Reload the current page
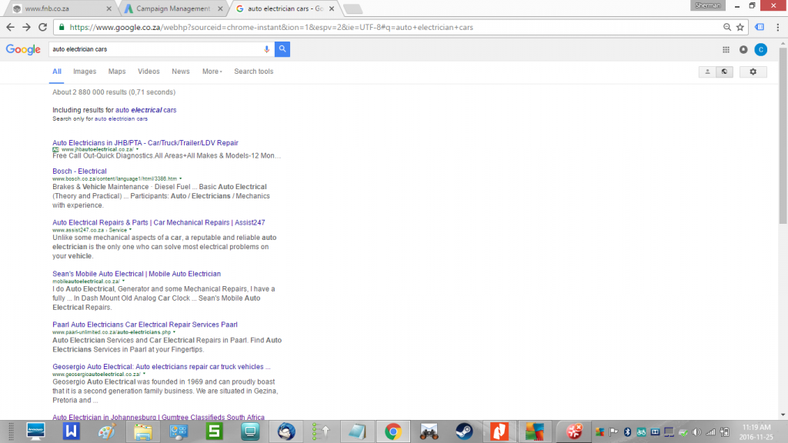Screen dimensions: 788x443 tap(43, 27)
